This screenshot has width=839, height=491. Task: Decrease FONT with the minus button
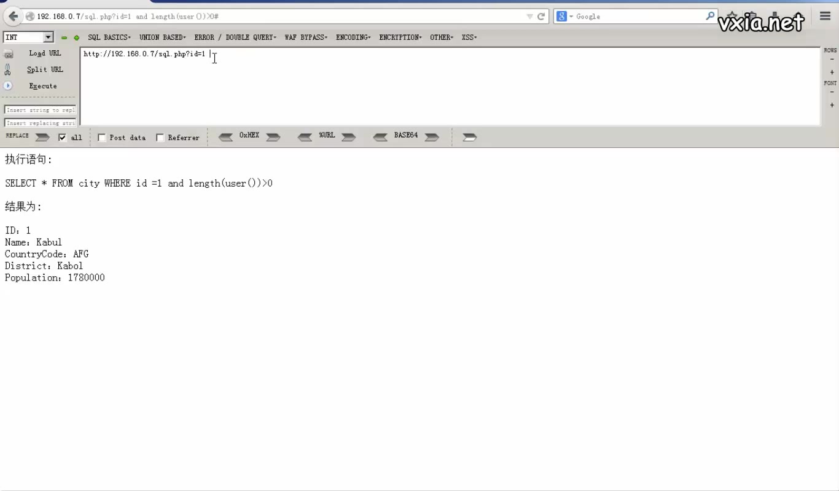832,92
